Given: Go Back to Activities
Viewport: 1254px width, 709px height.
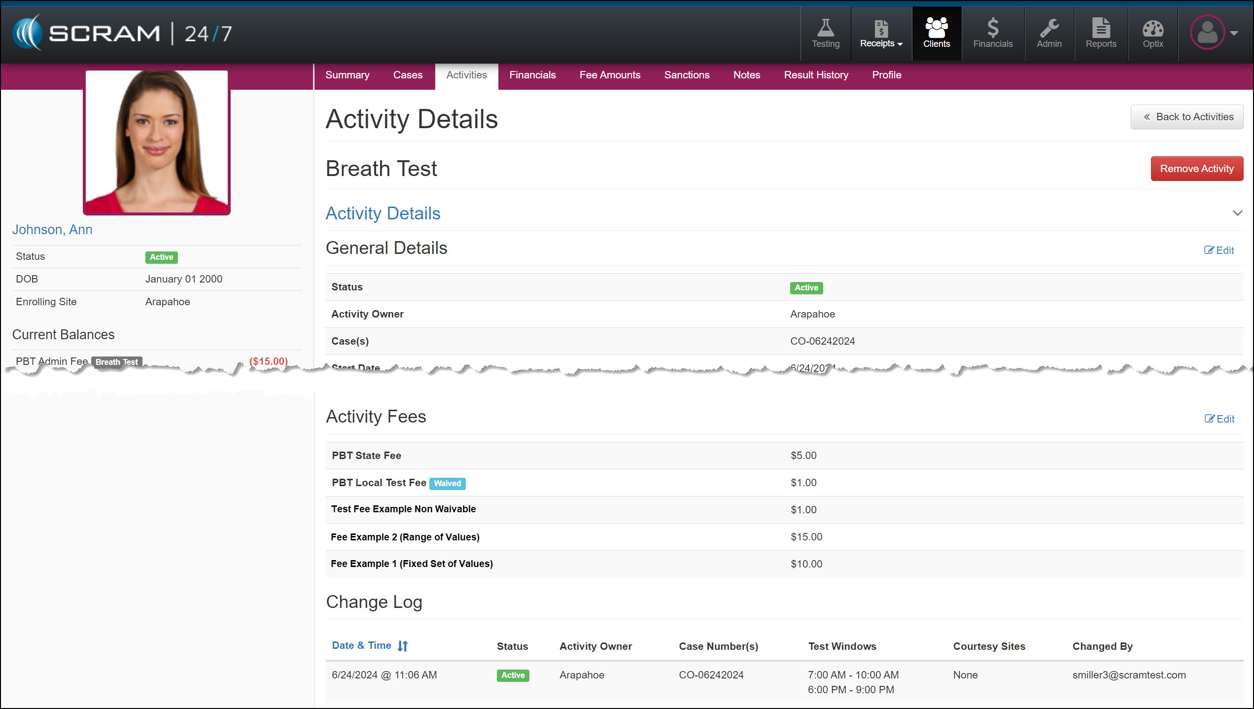Looking at the screenshot, I should click(x=1186, y=117).
